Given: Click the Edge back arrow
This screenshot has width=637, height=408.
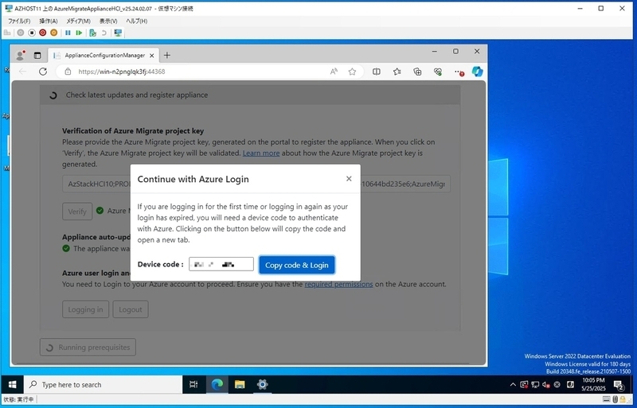Looking at the screenshot, I should [x=23, y=72].
